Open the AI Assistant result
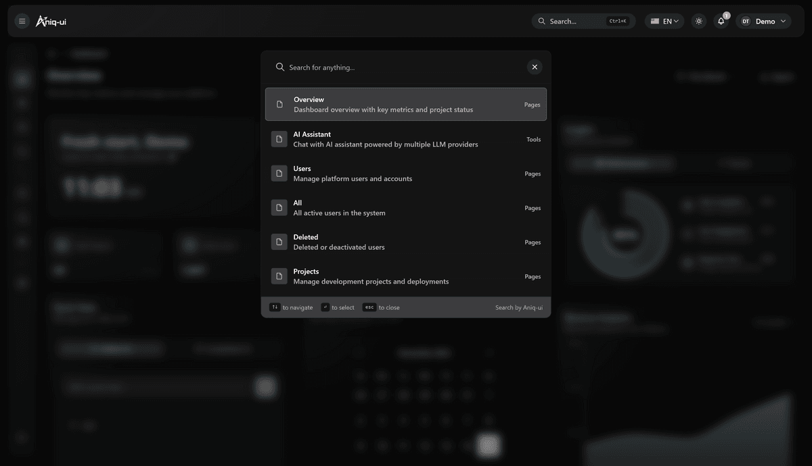This screenshot has width=812, height=466. 406,139
